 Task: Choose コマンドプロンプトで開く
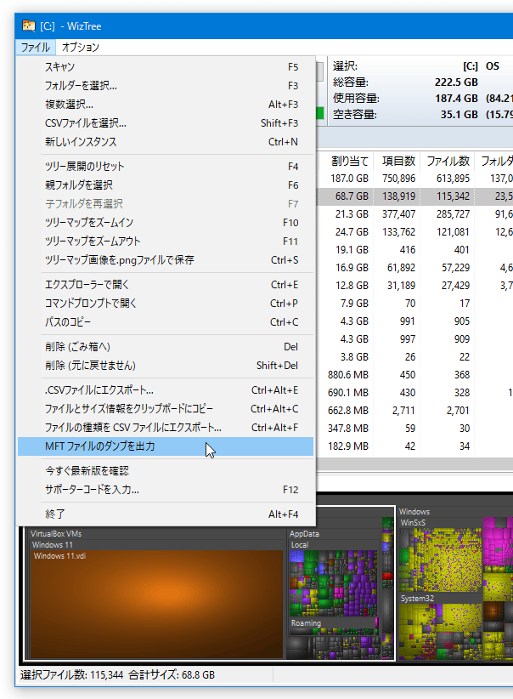(x=166, y=303)
